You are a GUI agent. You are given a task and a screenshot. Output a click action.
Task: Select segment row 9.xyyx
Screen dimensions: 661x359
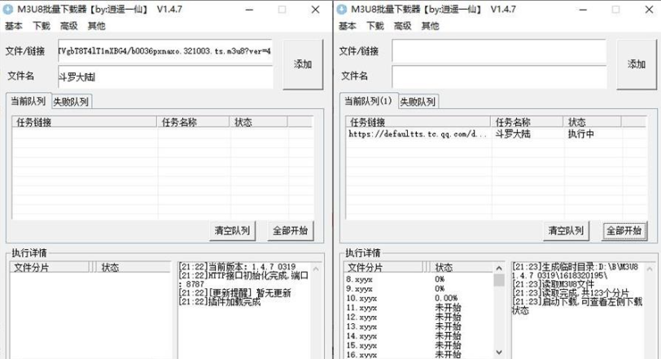(x=418, y=289)
